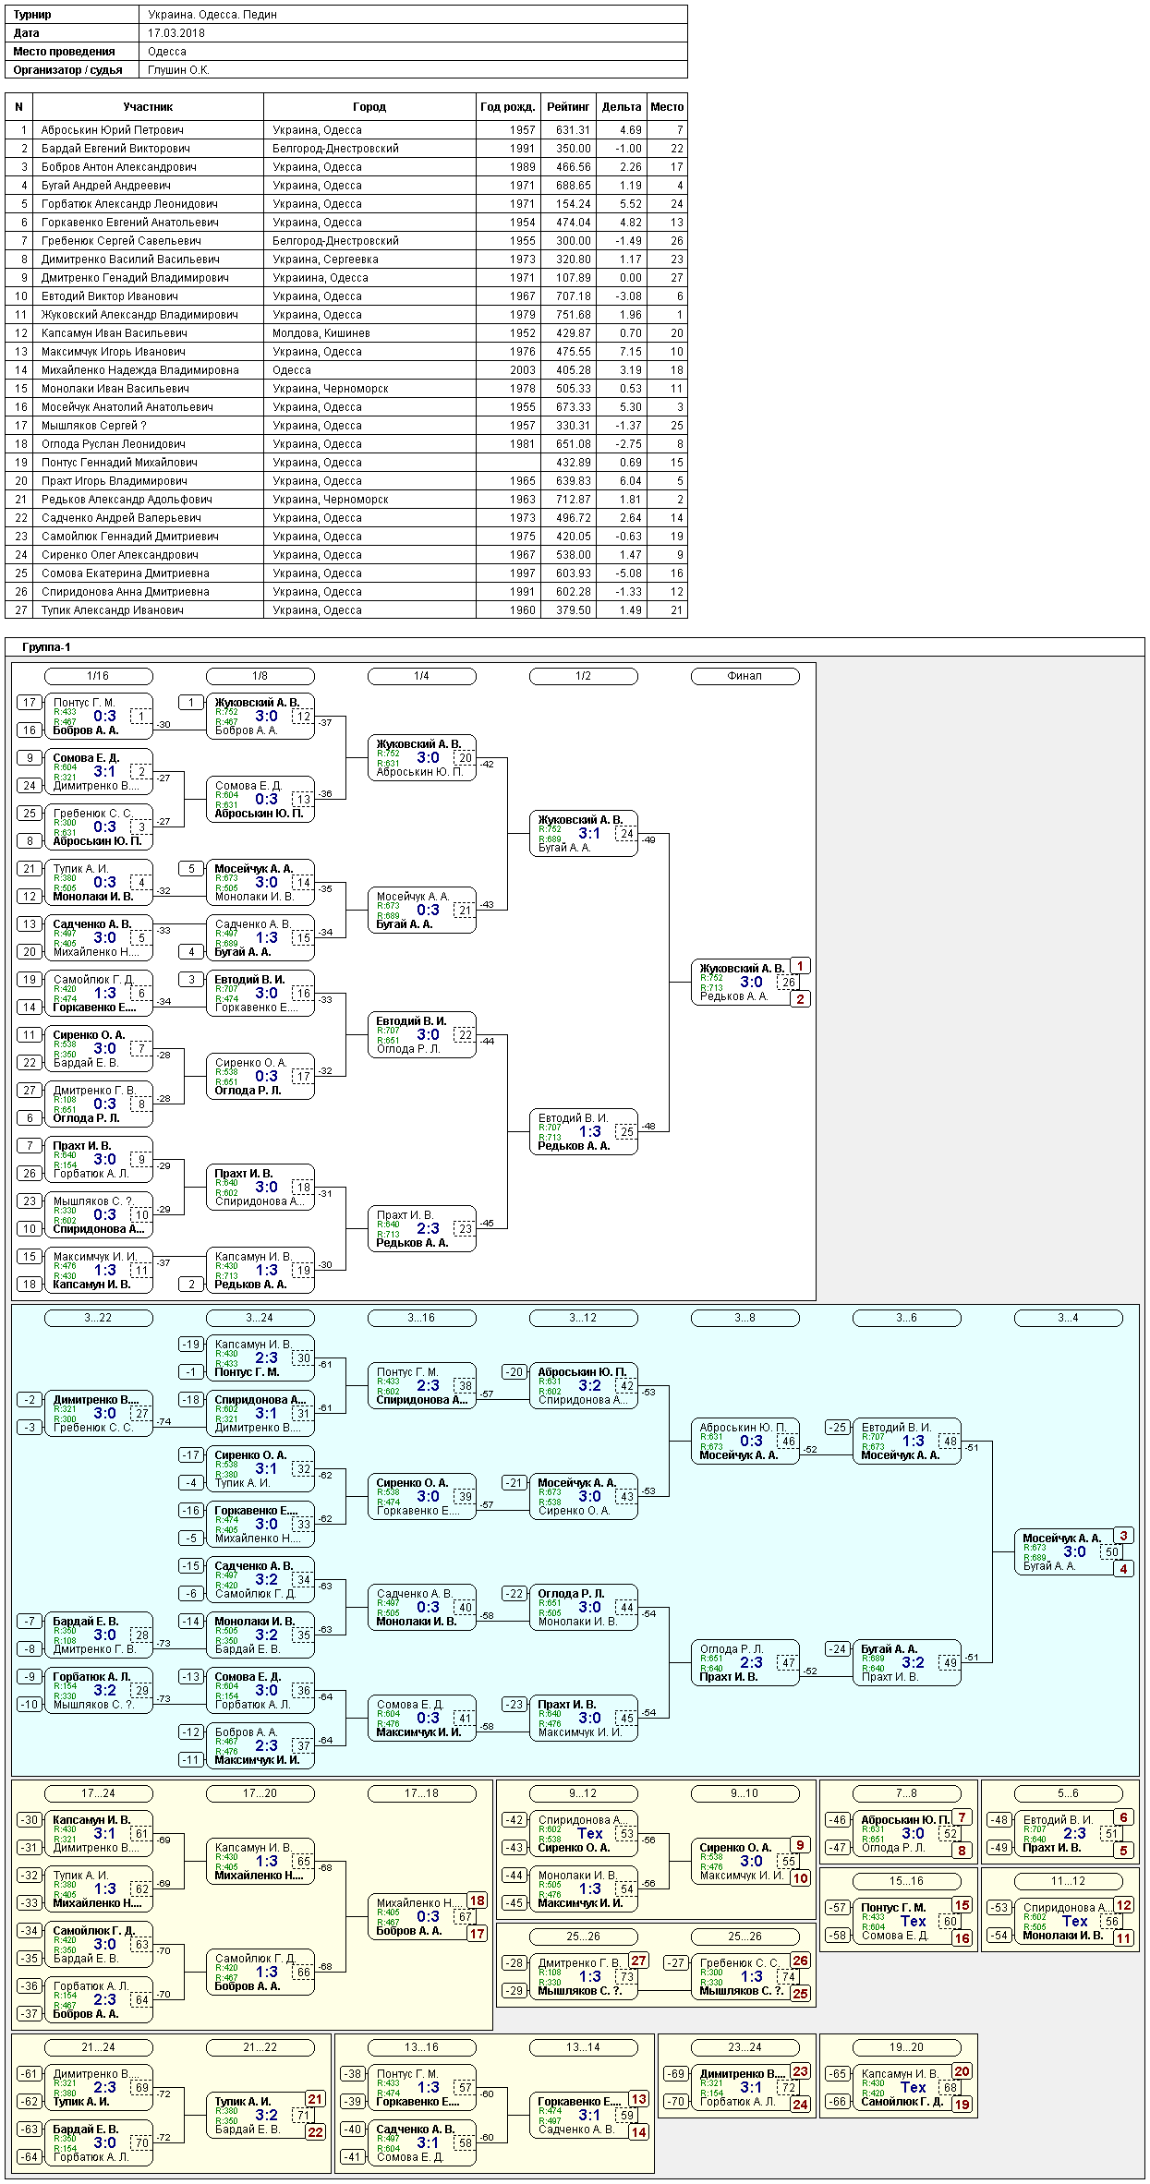
Task: Select the 17...24 round header
Action: 98,1793
